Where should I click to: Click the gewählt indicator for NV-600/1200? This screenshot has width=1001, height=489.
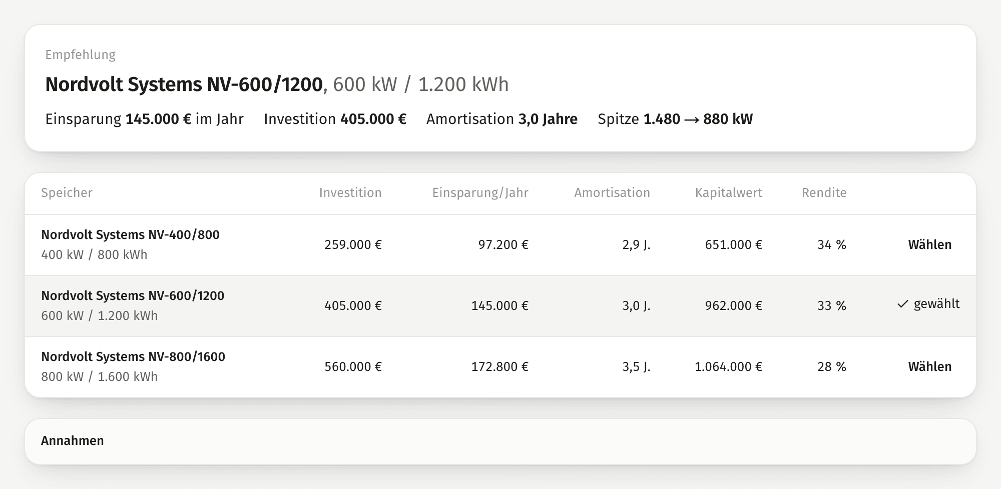(928, 304)
